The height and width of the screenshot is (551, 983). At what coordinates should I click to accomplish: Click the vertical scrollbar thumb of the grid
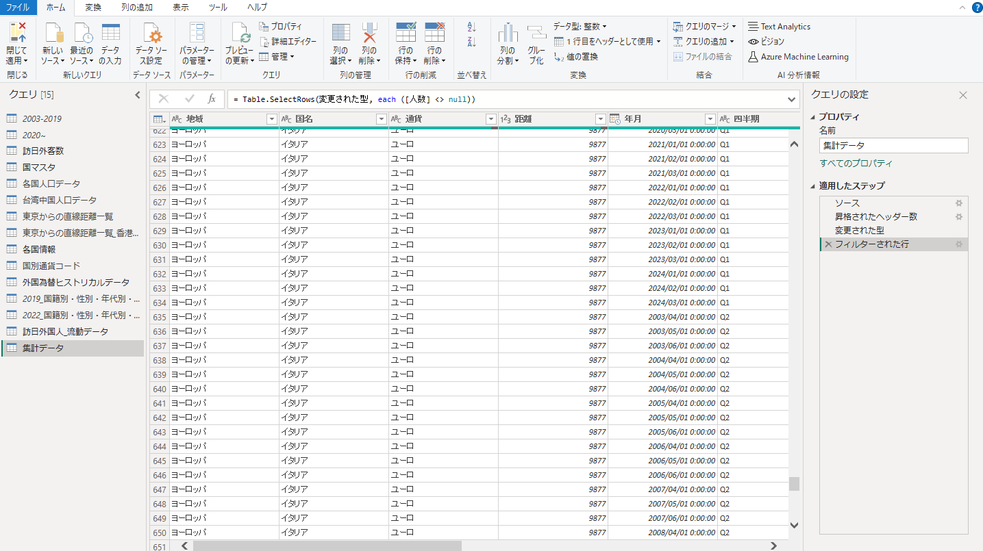tap(794, 484)
